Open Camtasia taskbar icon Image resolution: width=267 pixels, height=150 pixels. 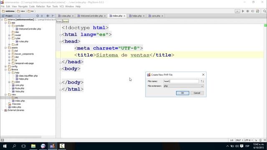click(x=62, y=146)
